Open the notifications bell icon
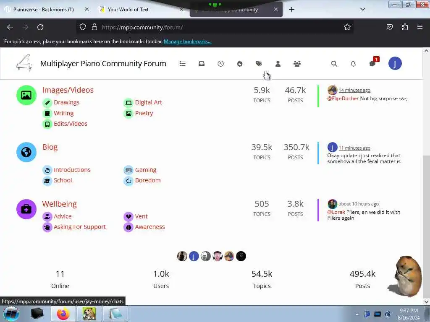The image size is (430, 322). click(353, 64)
